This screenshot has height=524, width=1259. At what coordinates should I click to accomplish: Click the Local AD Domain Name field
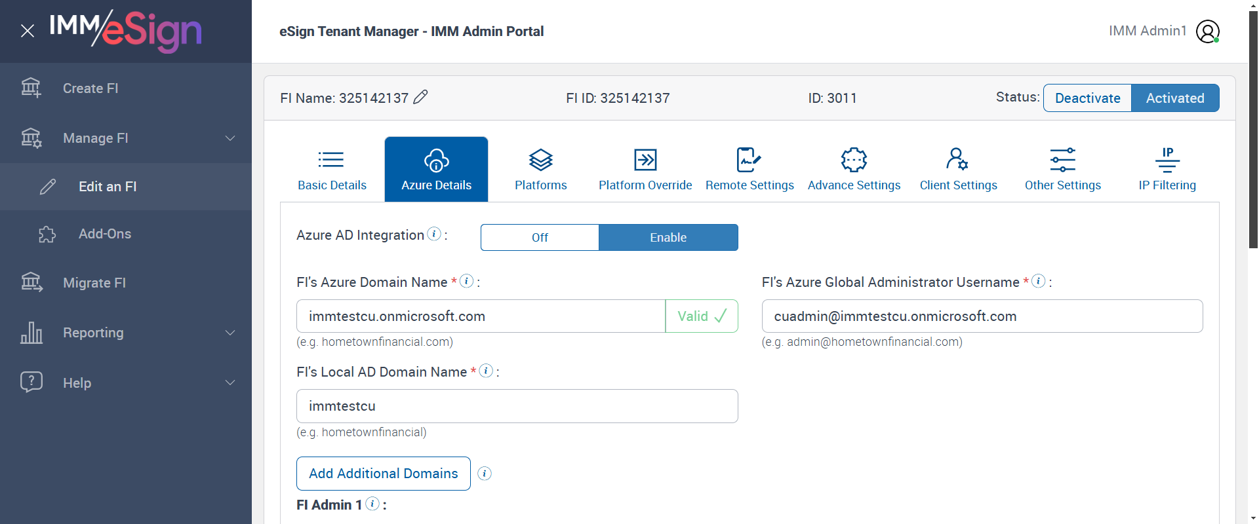pos(517,406)
